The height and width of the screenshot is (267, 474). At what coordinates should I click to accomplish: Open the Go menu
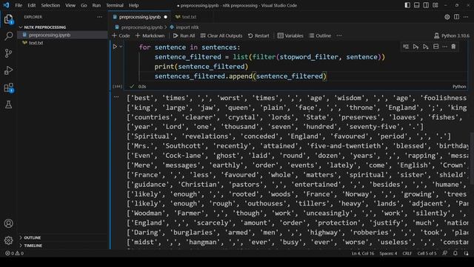point(84,5)
